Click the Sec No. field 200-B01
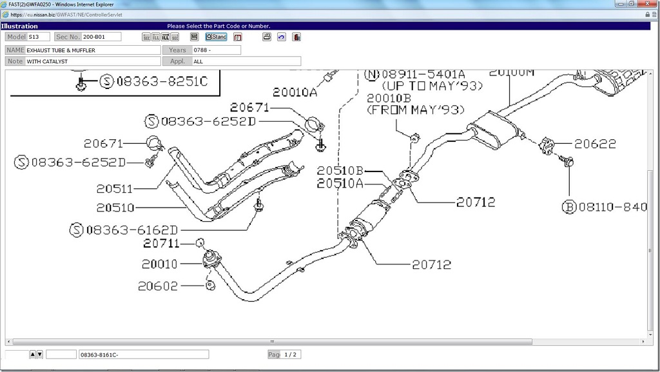Image resolution: width=660 pixels, height=372 pixels. [x=101, y=37]
